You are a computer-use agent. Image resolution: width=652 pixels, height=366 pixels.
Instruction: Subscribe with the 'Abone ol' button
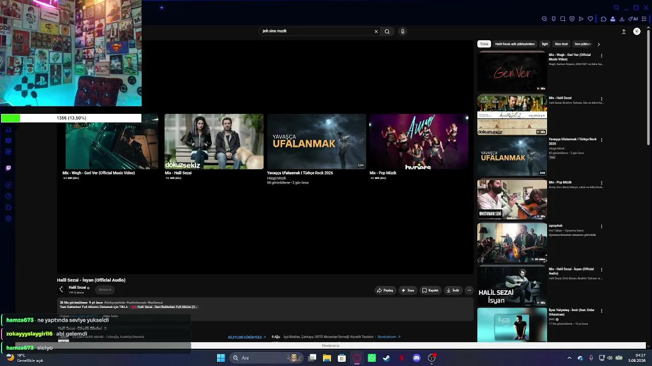click(x=105, y=290)
